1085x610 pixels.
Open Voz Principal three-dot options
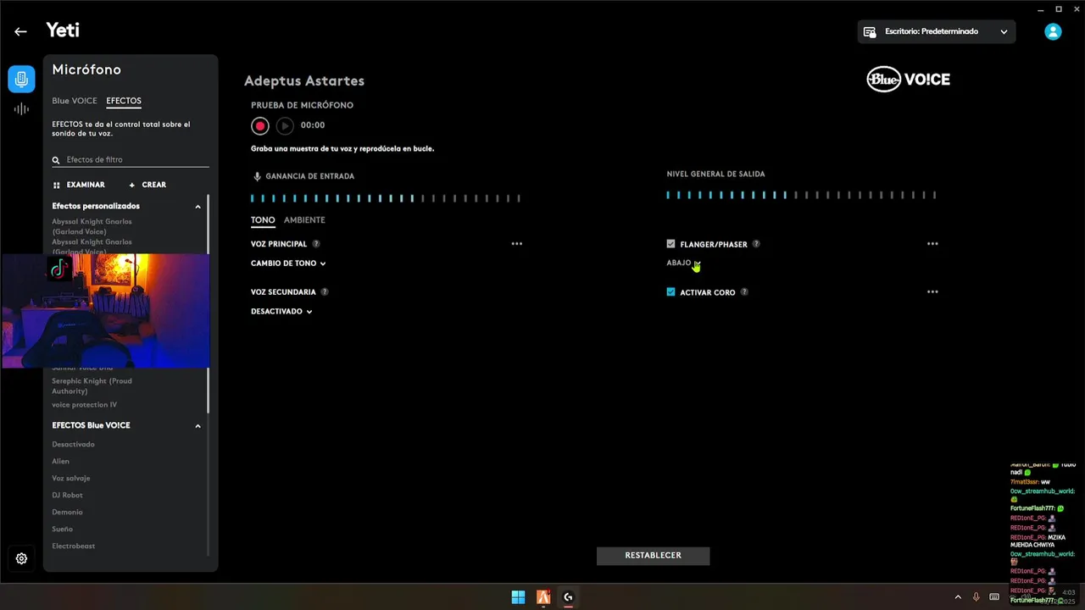pyautogui.click(x=517, y=244)
